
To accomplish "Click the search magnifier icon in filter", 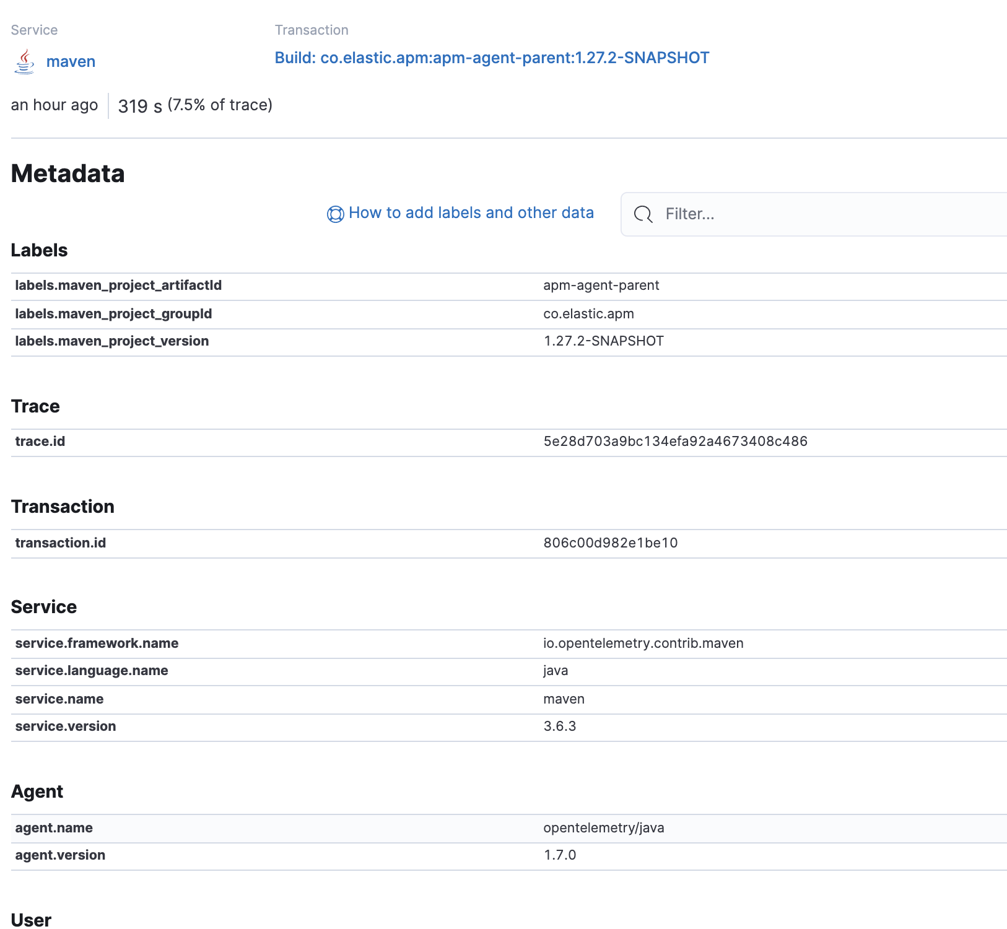I will click(x=643, y=214).
